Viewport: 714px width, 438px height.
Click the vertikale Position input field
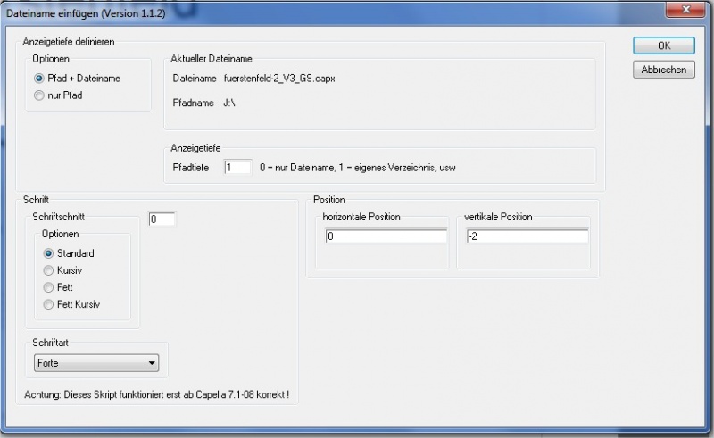pos(526,236)
